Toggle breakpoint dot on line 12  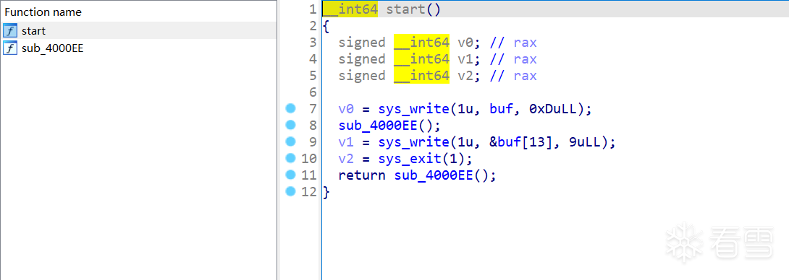click(x=290, y=191)
